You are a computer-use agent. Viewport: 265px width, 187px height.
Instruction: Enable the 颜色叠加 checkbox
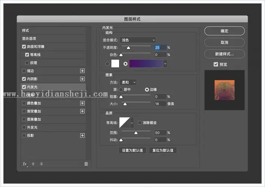click(x=24, y=103)
